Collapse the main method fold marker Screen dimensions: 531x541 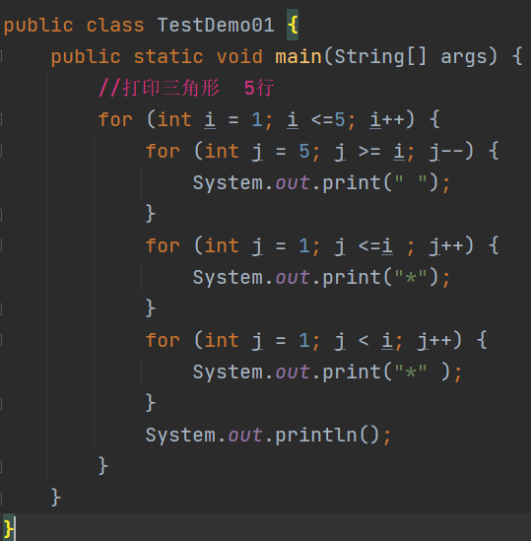coord(1,56)
